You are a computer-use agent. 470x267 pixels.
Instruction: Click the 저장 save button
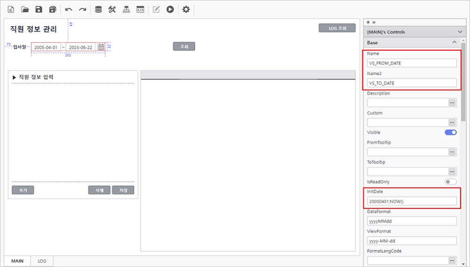123,190
